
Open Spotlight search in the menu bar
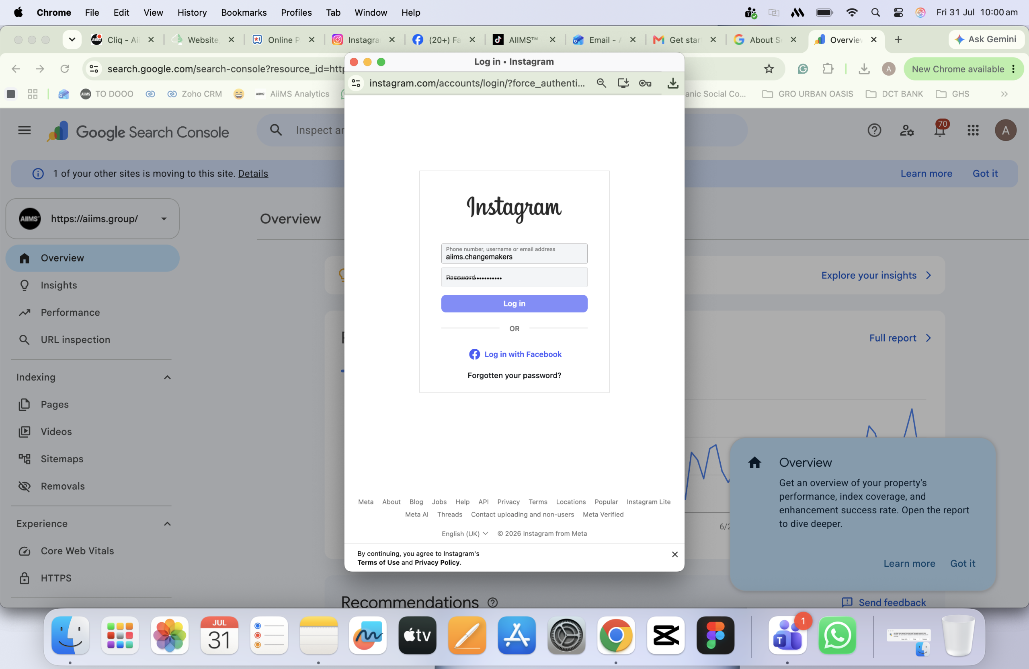[875, 12]
